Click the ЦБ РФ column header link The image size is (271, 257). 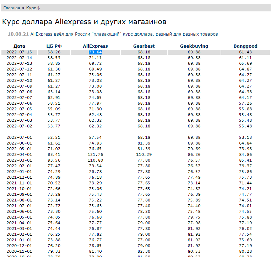(x=54, y=46)
